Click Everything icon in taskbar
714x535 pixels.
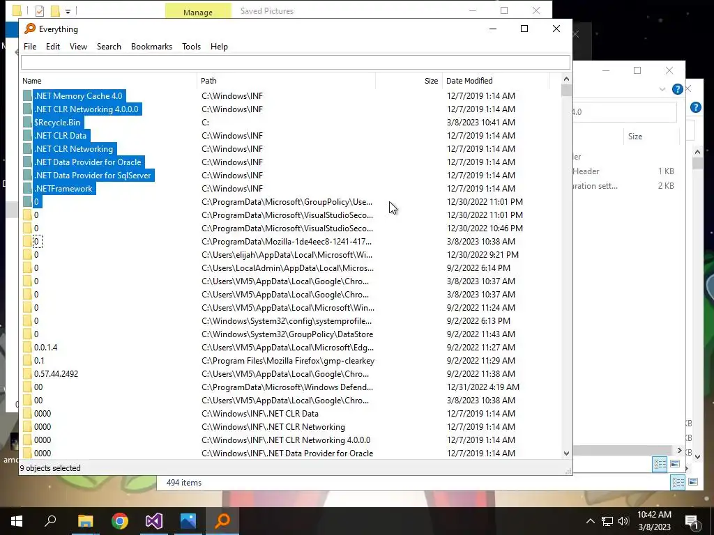(x=222, y=521)
